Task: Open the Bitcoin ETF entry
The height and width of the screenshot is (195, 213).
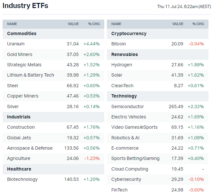Action: coord(118,44)
